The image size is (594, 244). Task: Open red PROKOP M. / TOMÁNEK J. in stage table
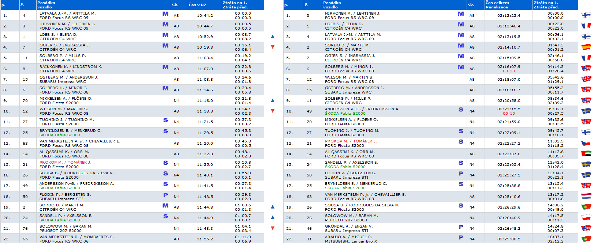[66, 162]
